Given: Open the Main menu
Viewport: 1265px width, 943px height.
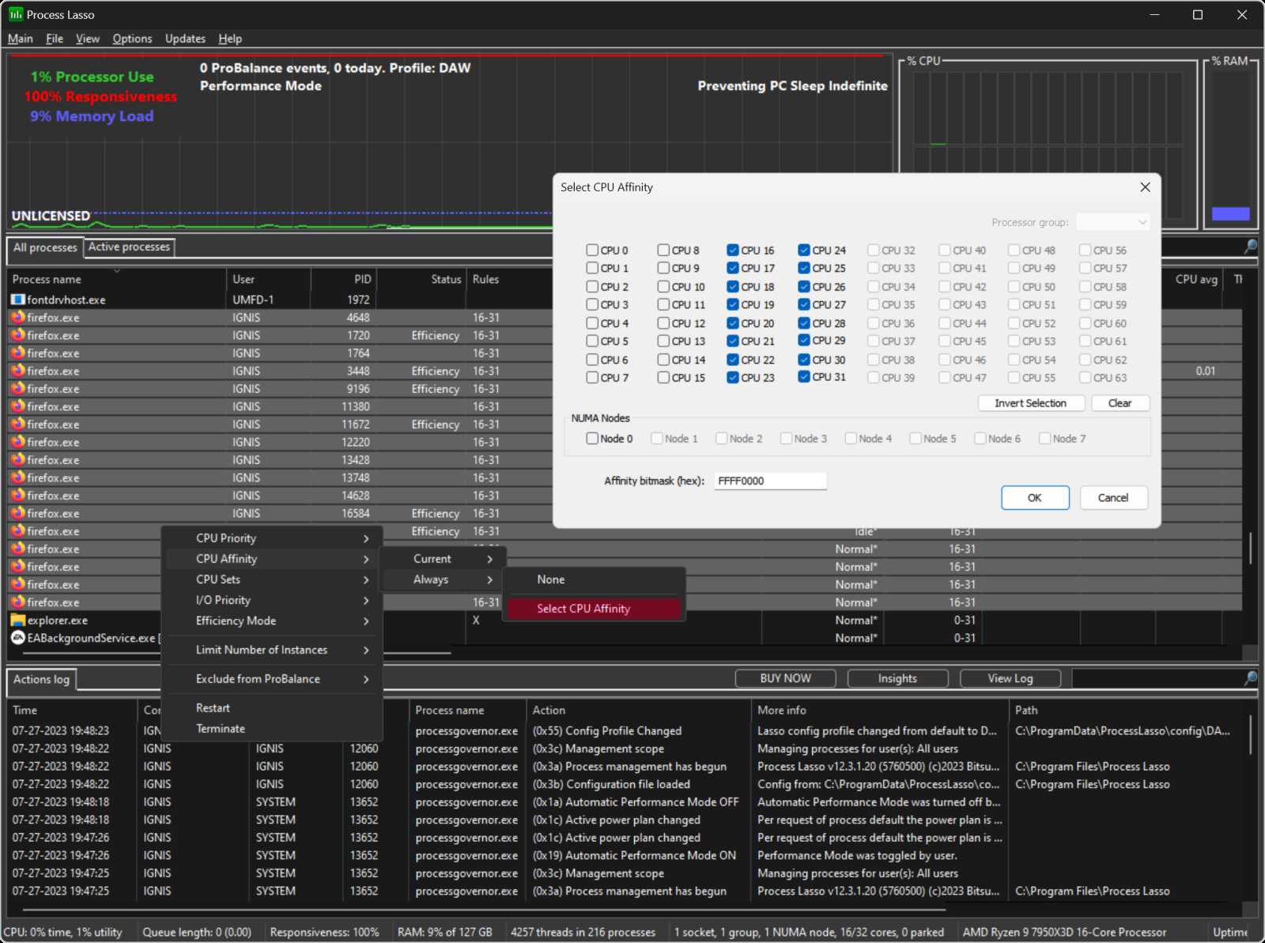Looking at the screenshot, I should click(21, 38).
